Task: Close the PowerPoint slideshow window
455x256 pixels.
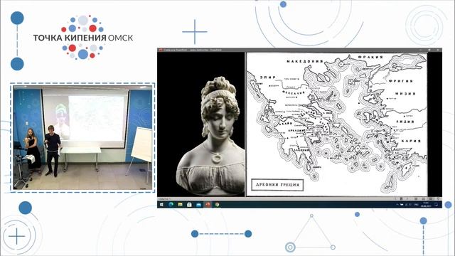Action: click(x=438, y=50)
